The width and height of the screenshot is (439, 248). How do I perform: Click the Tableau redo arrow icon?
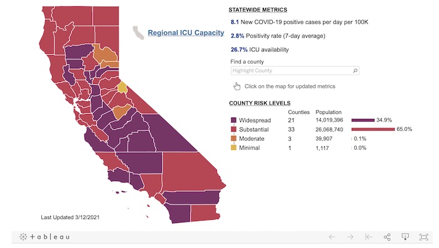(350, 237)
